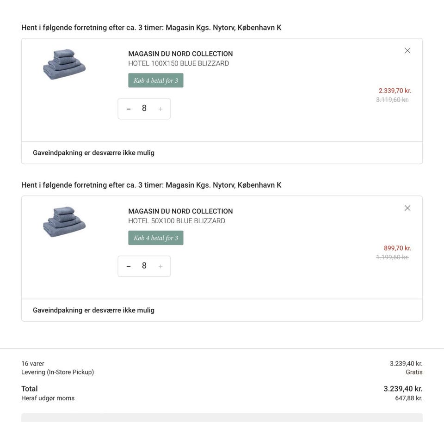Click the 3.239,40 kr. Total amount

pos(403,389)
